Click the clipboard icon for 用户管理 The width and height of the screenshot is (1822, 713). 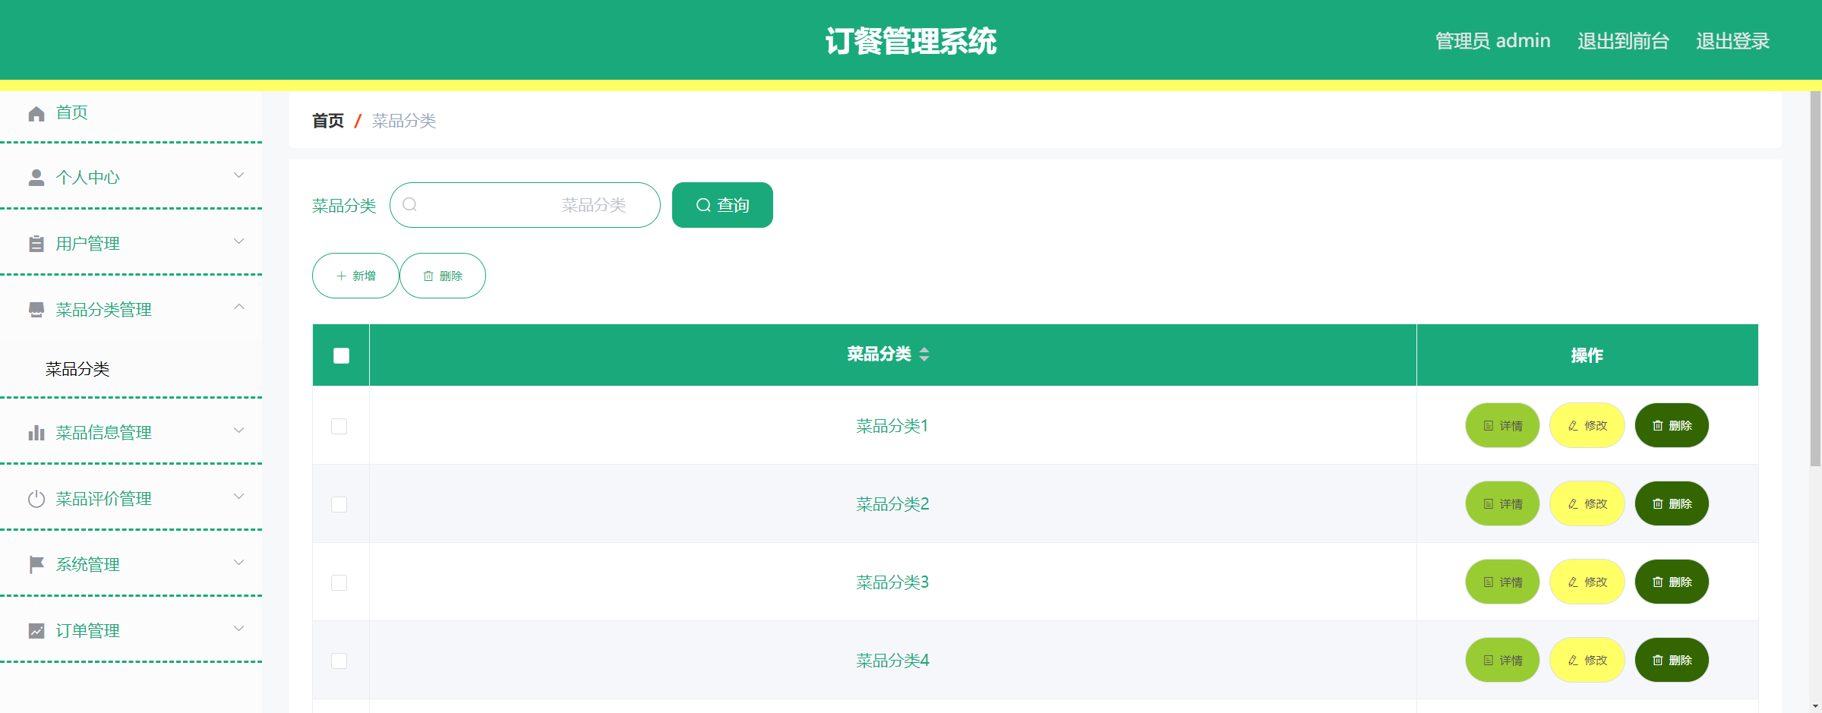(x=35, y=243)
